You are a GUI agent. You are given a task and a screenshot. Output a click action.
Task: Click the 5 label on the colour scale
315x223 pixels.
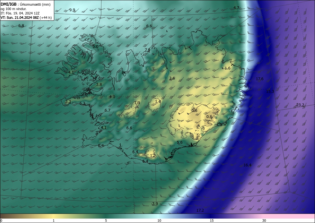(x=106, y=220)
